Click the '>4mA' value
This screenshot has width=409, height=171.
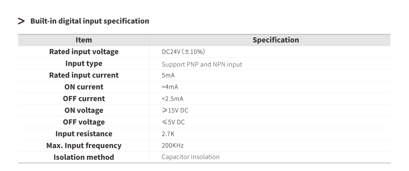(170, 87)
